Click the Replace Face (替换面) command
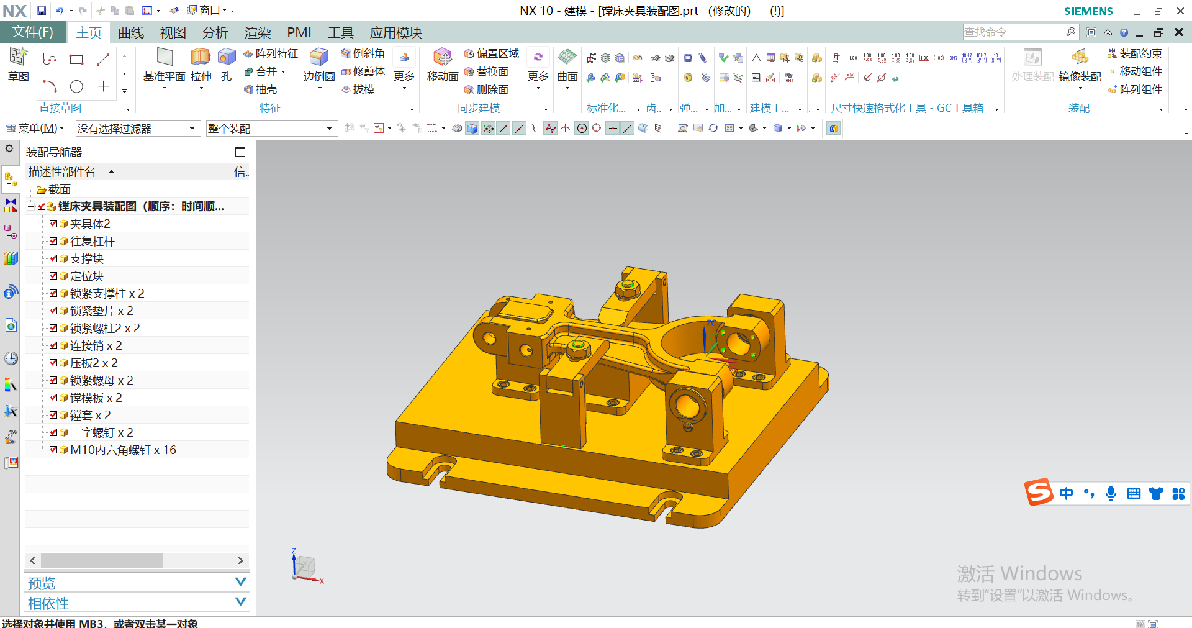1192x628 pixels. tap(486, 71)
